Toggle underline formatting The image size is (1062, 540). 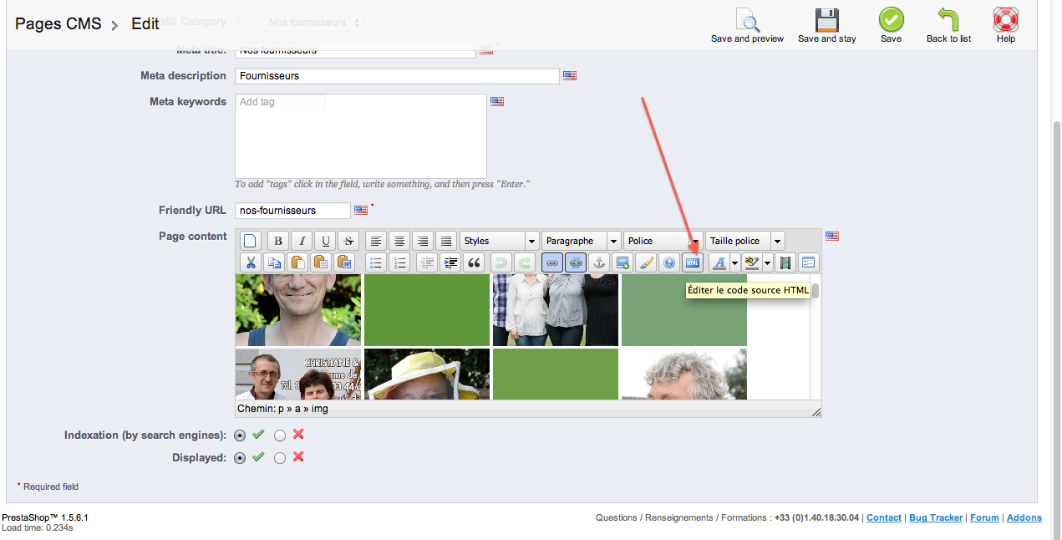325,241
